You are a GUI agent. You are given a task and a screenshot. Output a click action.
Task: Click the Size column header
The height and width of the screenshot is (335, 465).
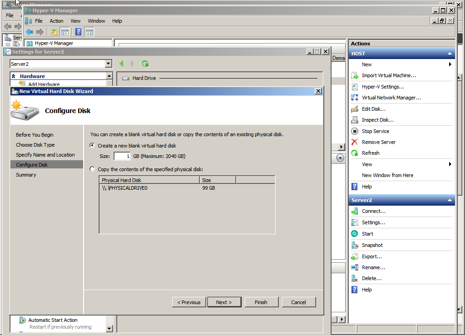coord(218,180)
